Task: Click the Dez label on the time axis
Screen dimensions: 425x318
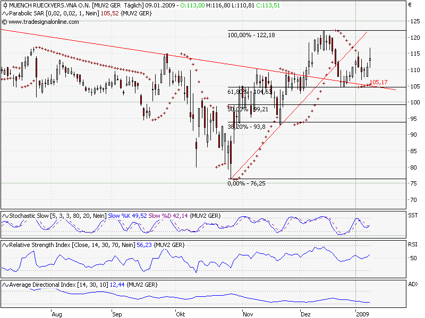Action: point(306,314)
